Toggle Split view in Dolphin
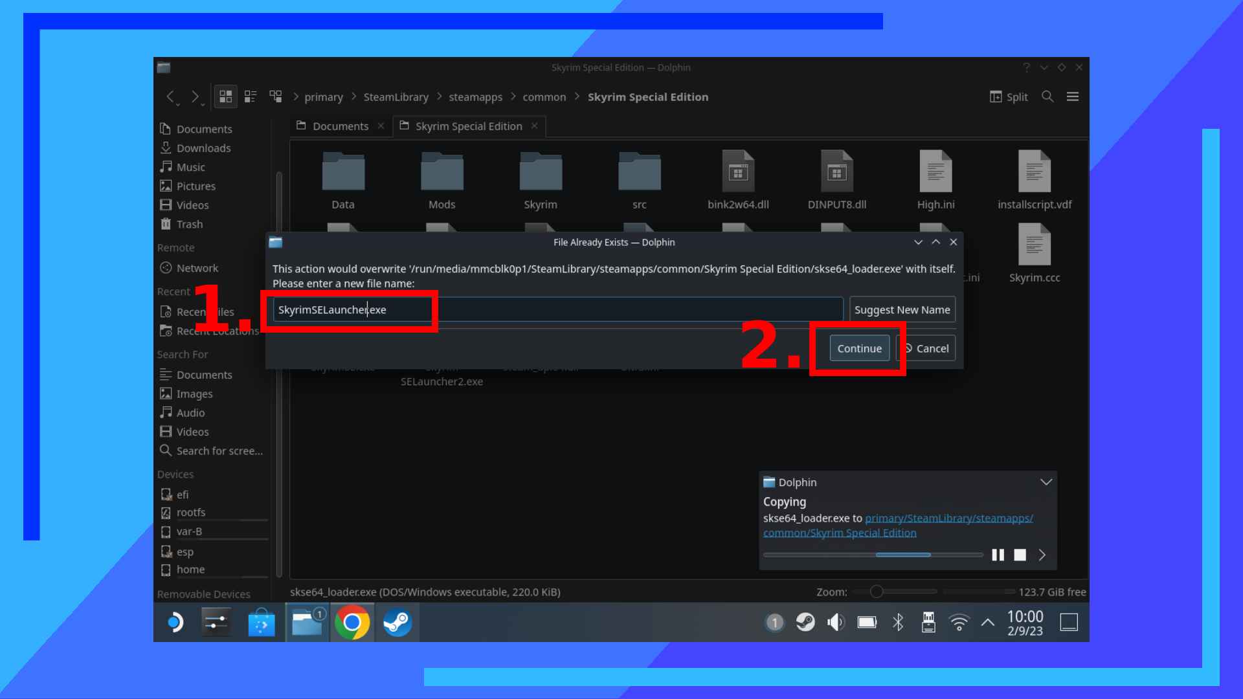 (1009, 96)
